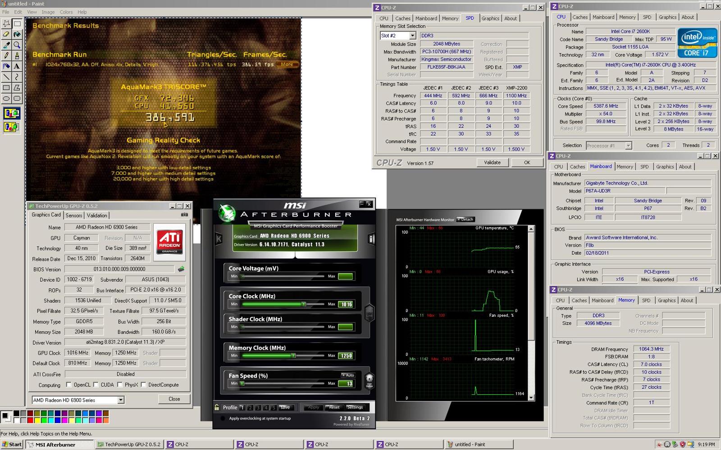
Task: Adjust the Fan Speed slider handle
Action: 242,383
